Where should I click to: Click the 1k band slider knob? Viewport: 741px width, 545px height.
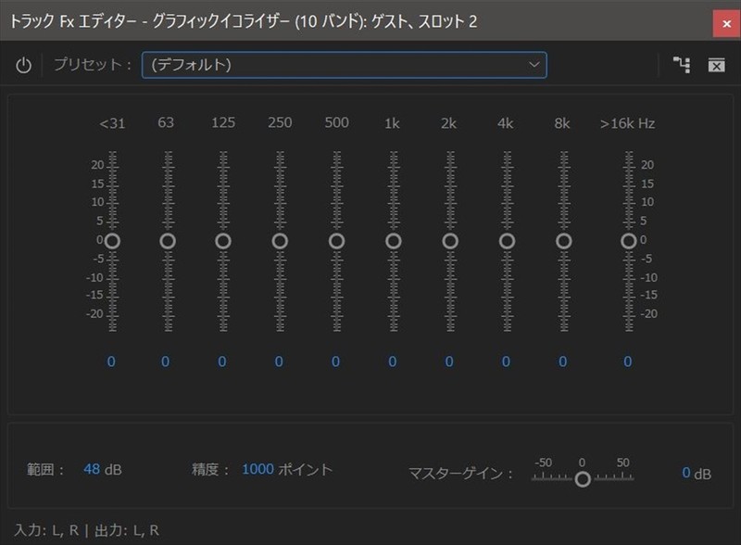coord(394,241)
